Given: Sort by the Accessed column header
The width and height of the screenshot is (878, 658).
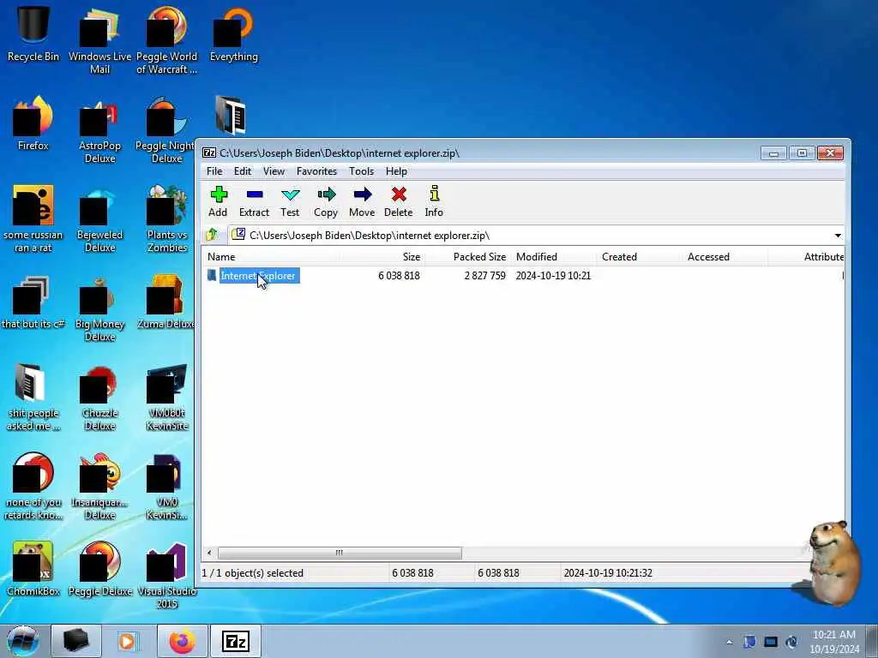Looking at the screenshot, I should [725, 257].
